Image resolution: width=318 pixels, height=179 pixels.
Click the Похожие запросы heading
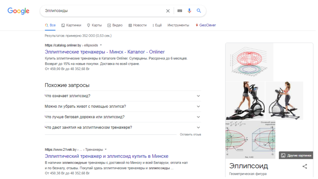click(x=67, y=85)
